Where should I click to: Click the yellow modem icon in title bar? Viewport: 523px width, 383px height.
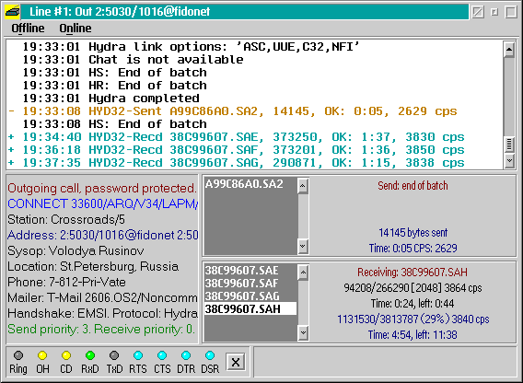point(12,12)
